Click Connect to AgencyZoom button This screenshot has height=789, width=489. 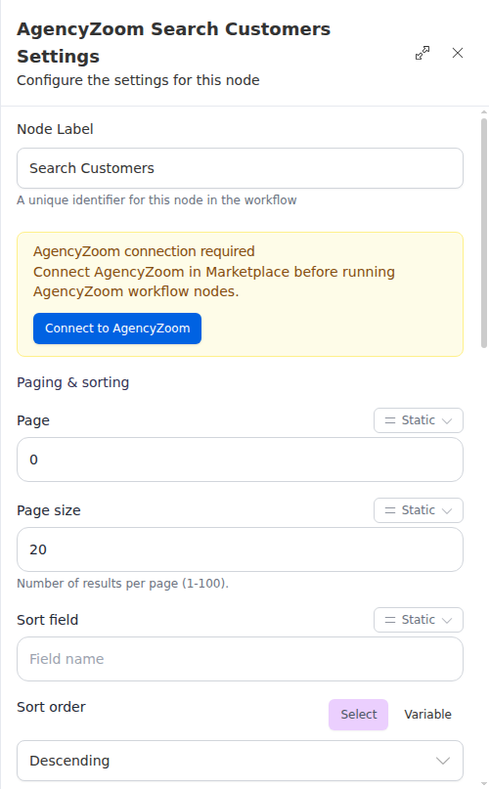click(117, 329)
